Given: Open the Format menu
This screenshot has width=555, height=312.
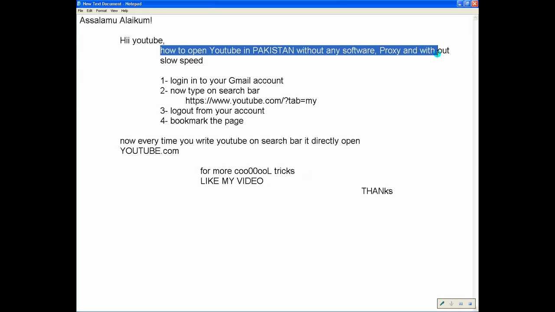Looking at the screenshot, I should click(101, 10).
